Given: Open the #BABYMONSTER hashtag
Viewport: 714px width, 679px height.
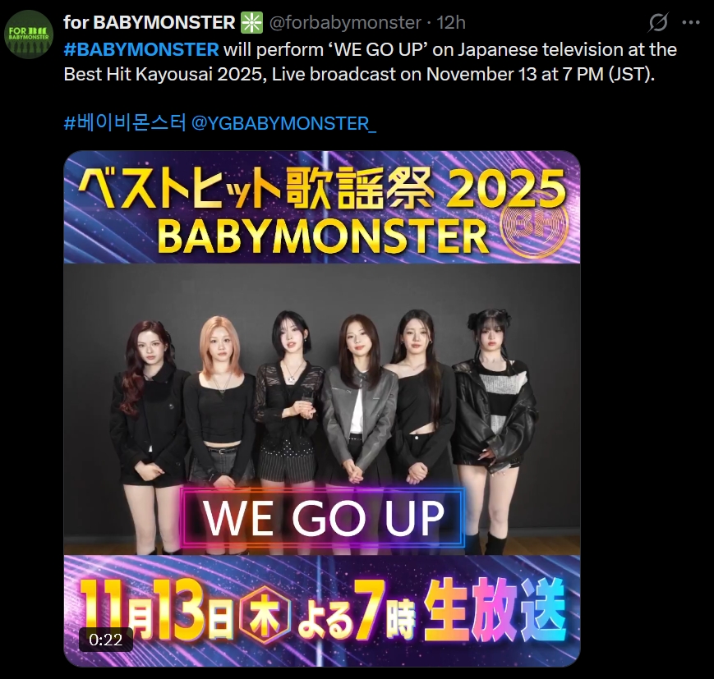Looking at the screenshot, I should [x=141, y=49].
